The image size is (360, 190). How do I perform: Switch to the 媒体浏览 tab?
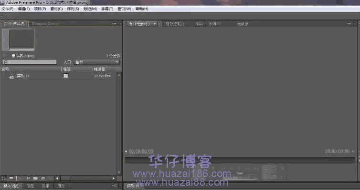11,186
